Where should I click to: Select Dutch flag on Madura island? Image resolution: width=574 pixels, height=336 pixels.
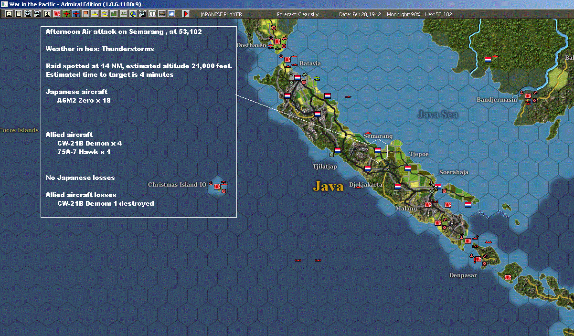click(x=468, y=205)
